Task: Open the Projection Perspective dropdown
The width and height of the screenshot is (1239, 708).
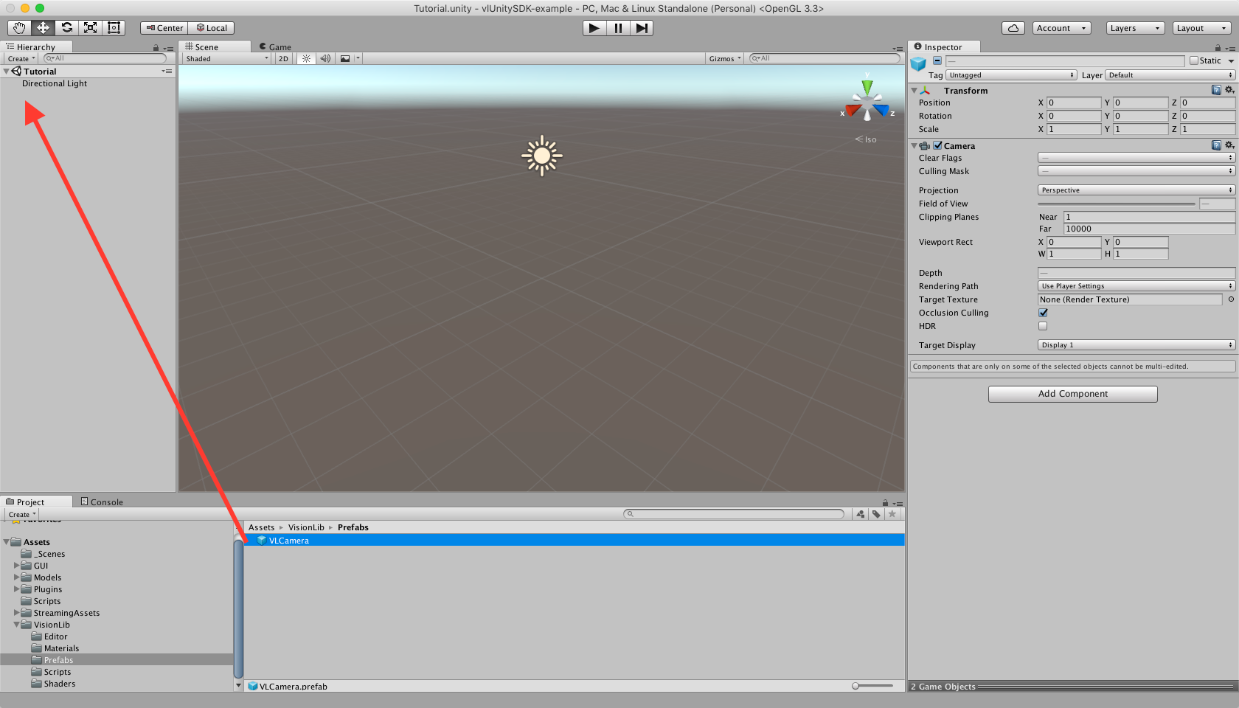Action: [x=1136, y=190]
